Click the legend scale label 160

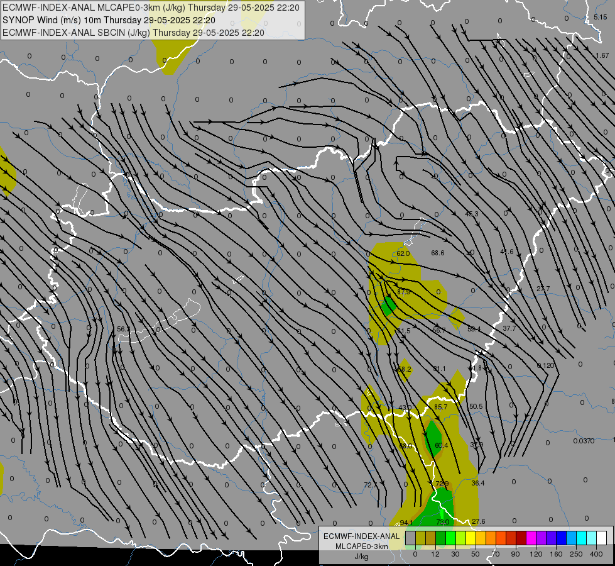(556, 554)
